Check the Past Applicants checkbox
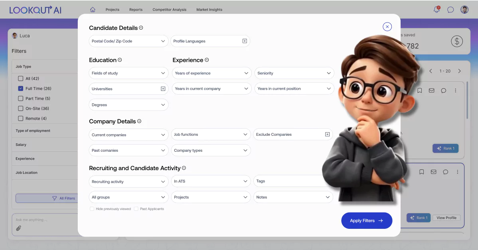478x250 pixels. pyautogui.click(x=136, y=209)
